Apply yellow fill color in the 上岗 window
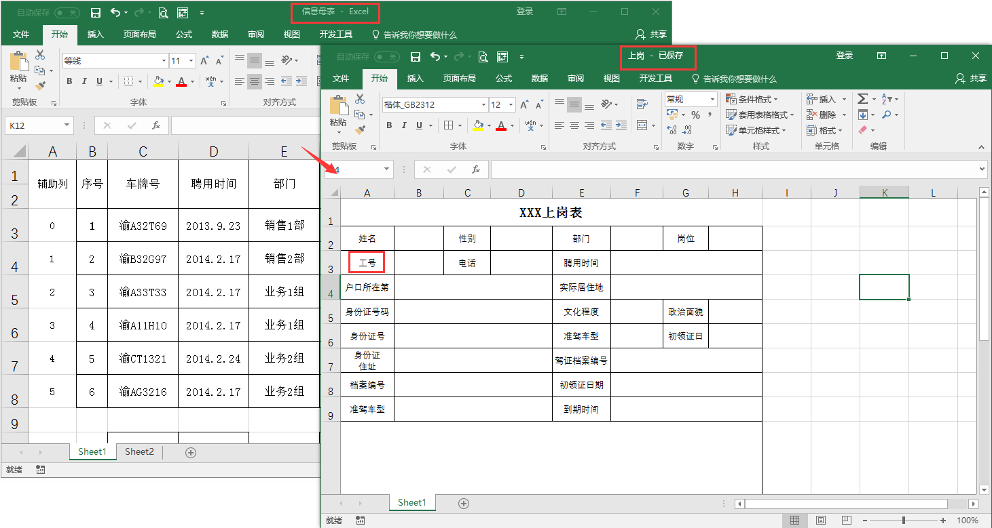Screen dimensions: 992x528 pyautogui.click(x=478, y=125)
